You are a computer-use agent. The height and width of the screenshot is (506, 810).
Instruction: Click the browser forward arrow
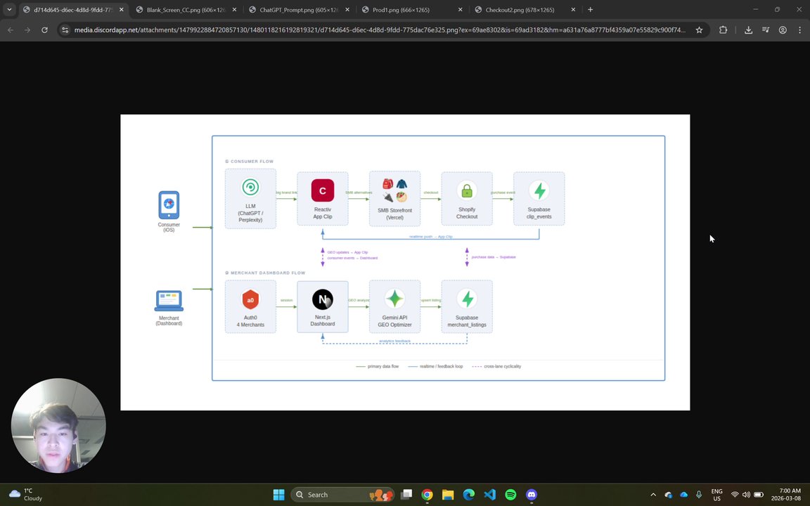tap(27, 30)
